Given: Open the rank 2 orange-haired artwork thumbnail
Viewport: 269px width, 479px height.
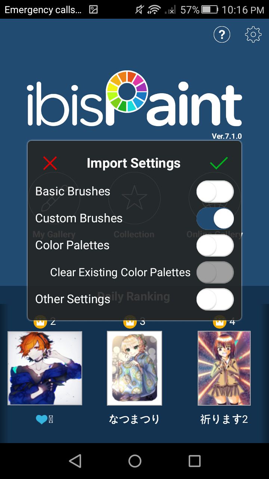Looking at the screenshot, I should tap(45, 368).
